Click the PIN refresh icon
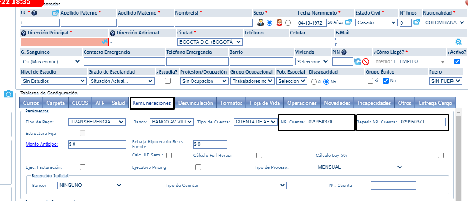This screenshot has width=468, height=201. click(x=358, y=62)
